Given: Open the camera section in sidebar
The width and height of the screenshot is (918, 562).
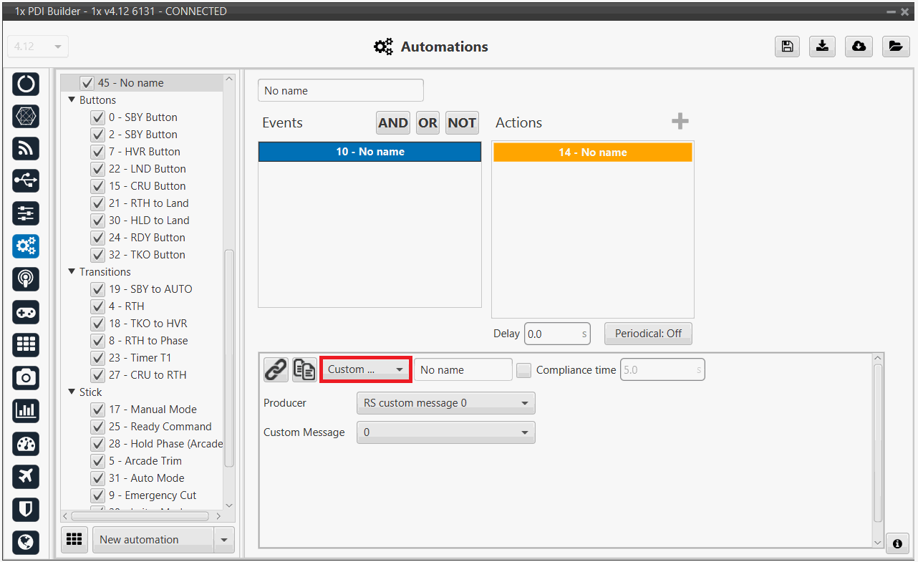Looking at the screenshot, I should point(26,378).
